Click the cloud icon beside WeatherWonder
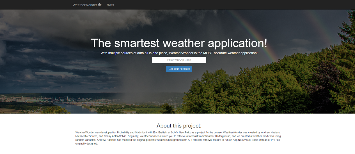The image size is (355, 154). coord(100,4)
